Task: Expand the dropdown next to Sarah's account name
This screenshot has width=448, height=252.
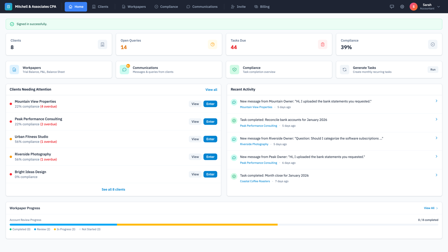Action: [x=439, y=6]
